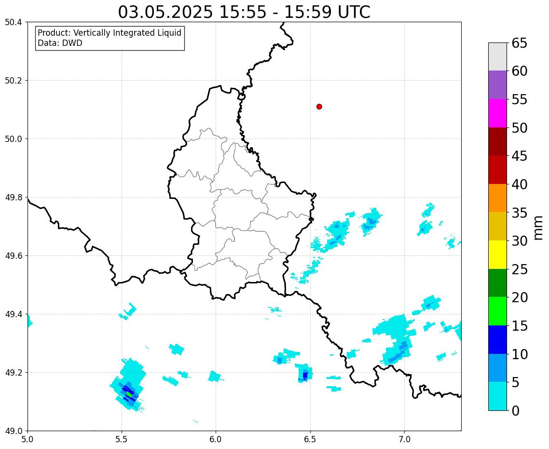Click the colorbar tick label 40
The image size is (549, 449).
click(x=519, y=184)
